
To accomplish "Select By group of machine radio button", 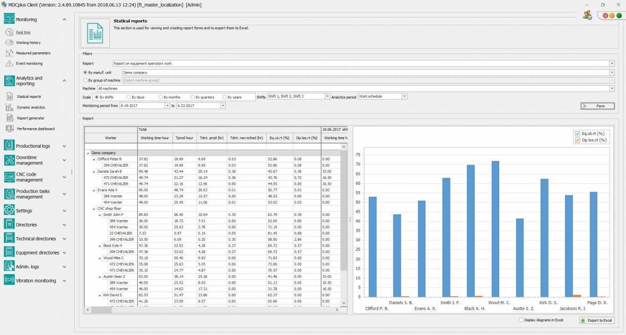I will [85, 80].
